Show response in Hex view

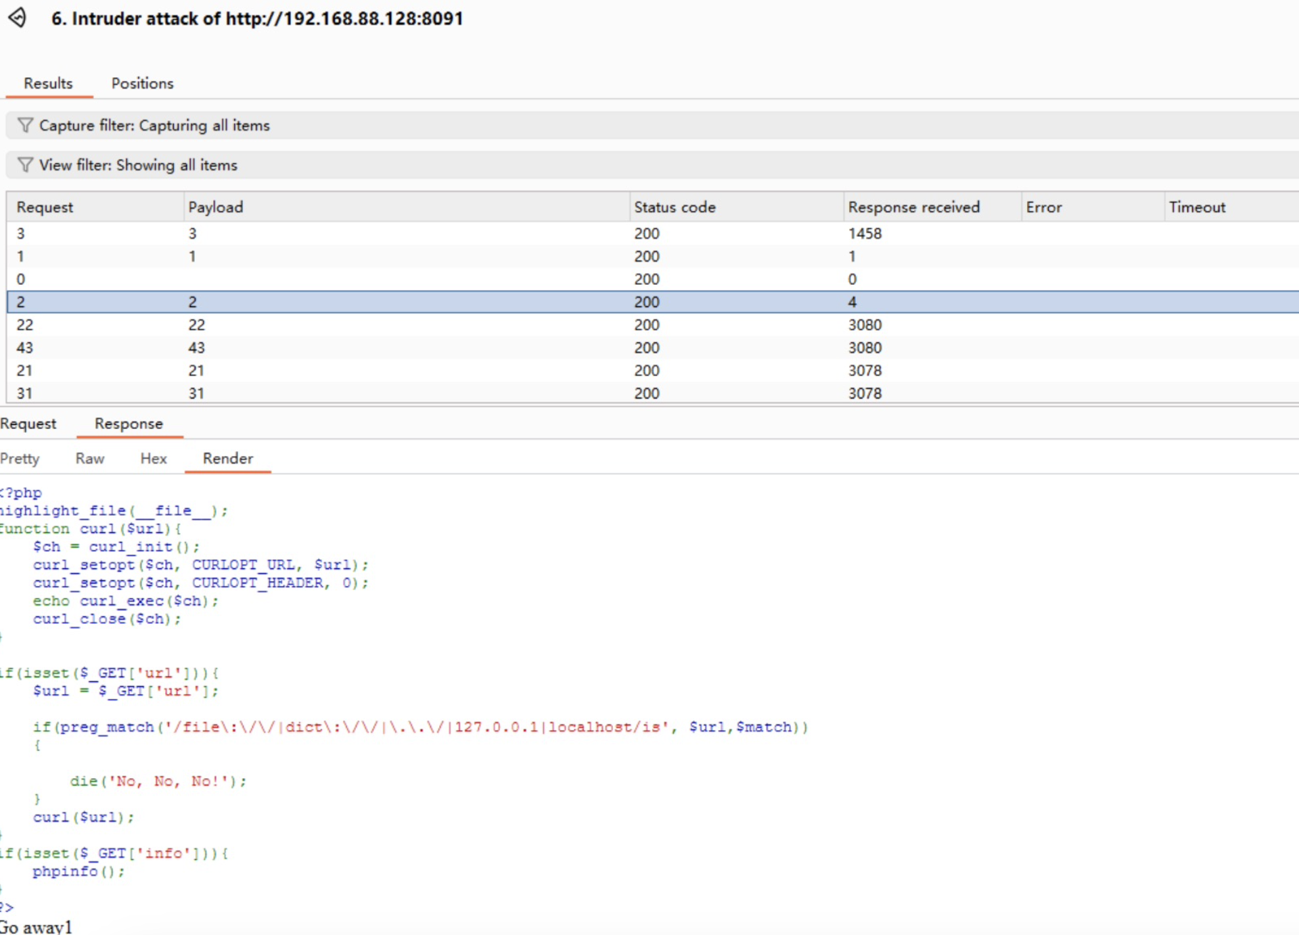pos(154,459)
